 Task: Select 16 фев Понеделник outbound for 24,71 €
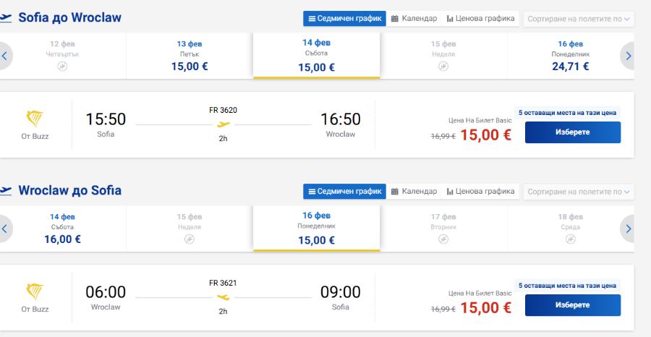point(570,56)
